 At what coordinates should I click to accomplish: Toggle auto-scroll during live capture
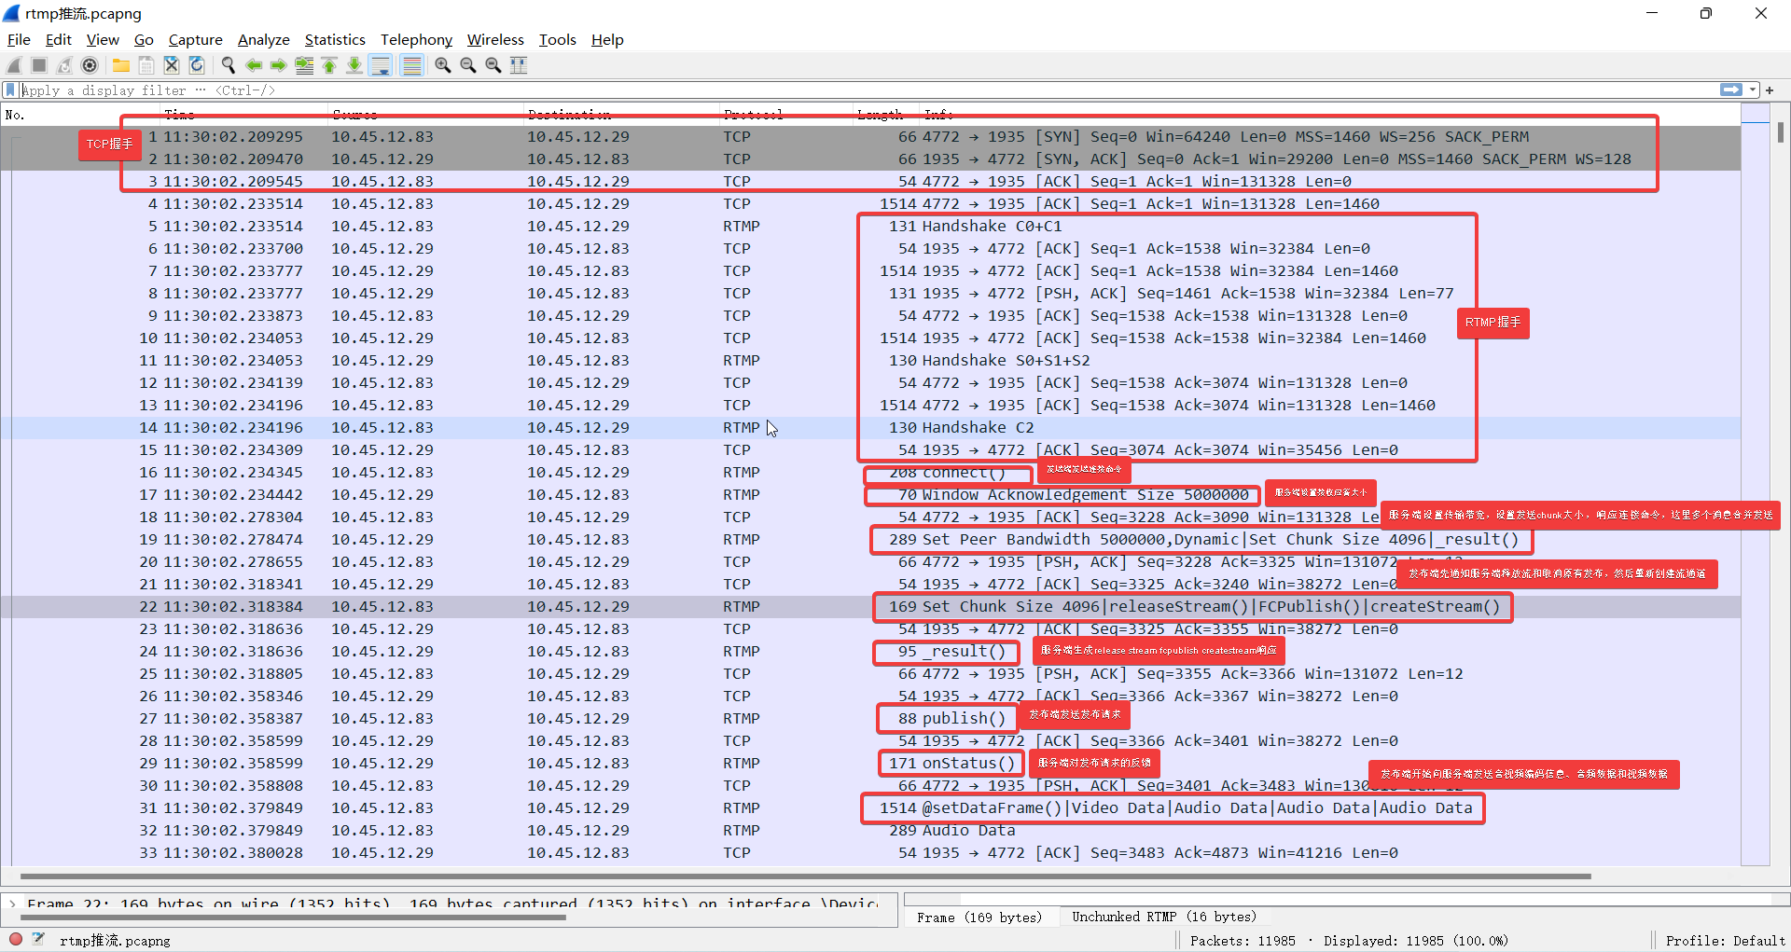(x=381, y=65)
